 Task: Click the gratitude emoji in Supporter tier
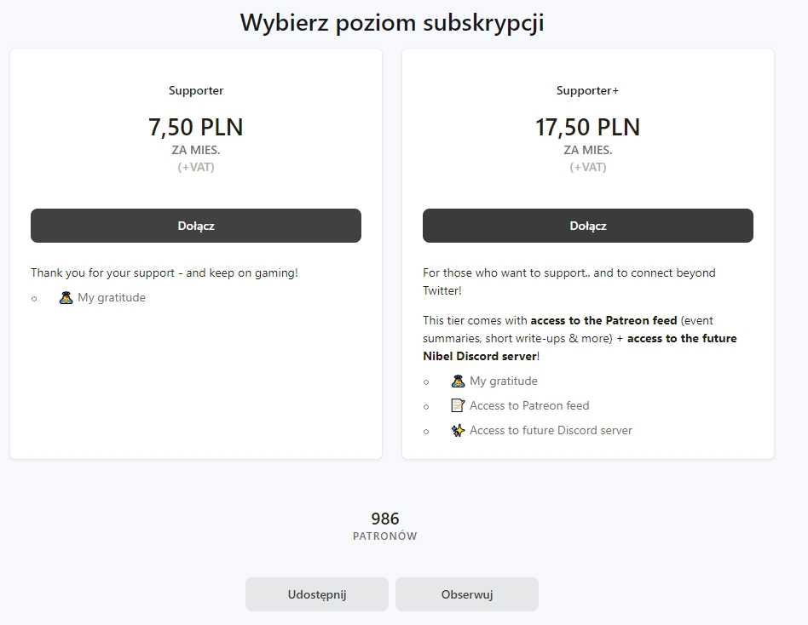tap(66, 298)
